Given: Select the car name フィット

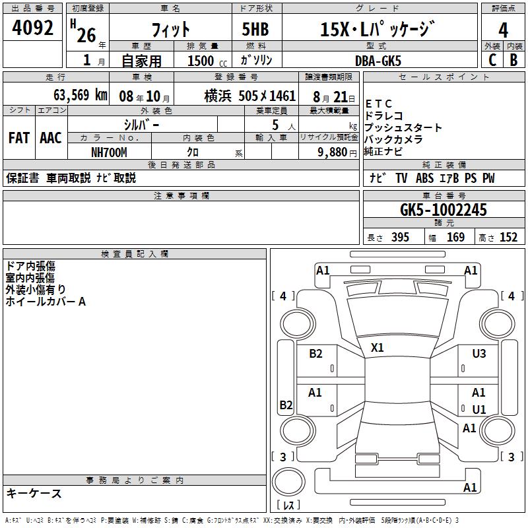Looking at the screenshot, I should pyautogui.click(x=171, y=30).
